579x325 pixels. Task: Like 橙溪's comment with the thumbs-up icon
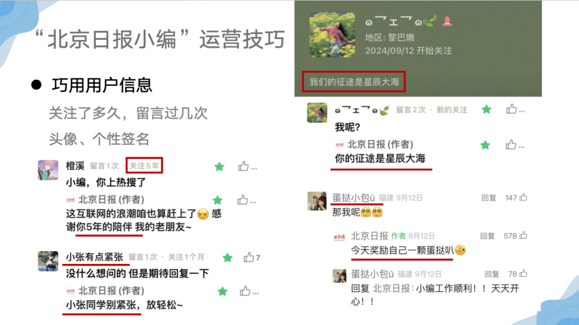pos(243,167)
